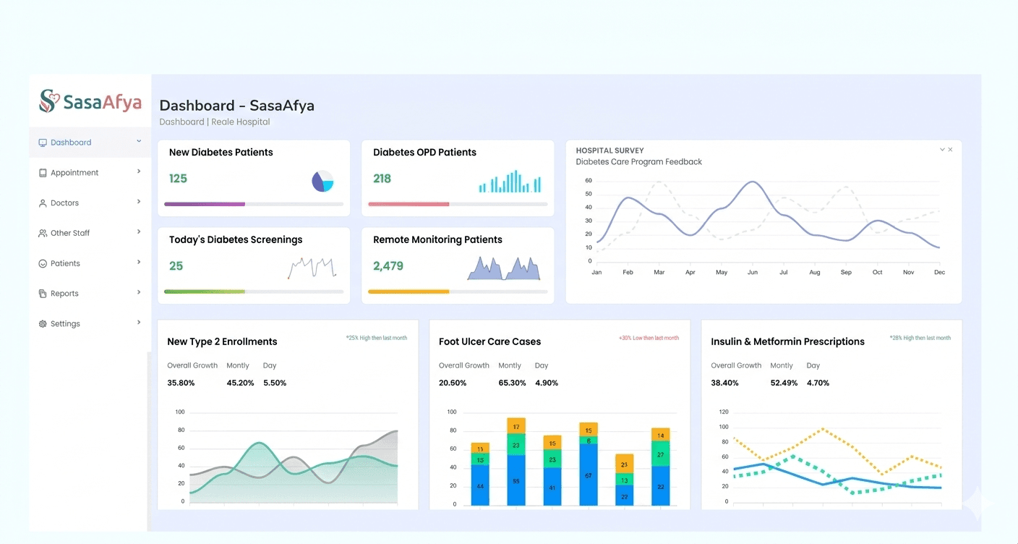Screen dimensions: 1018x544
Task: Expand the Appointment submenu arrow
Action: pos(139,171)
